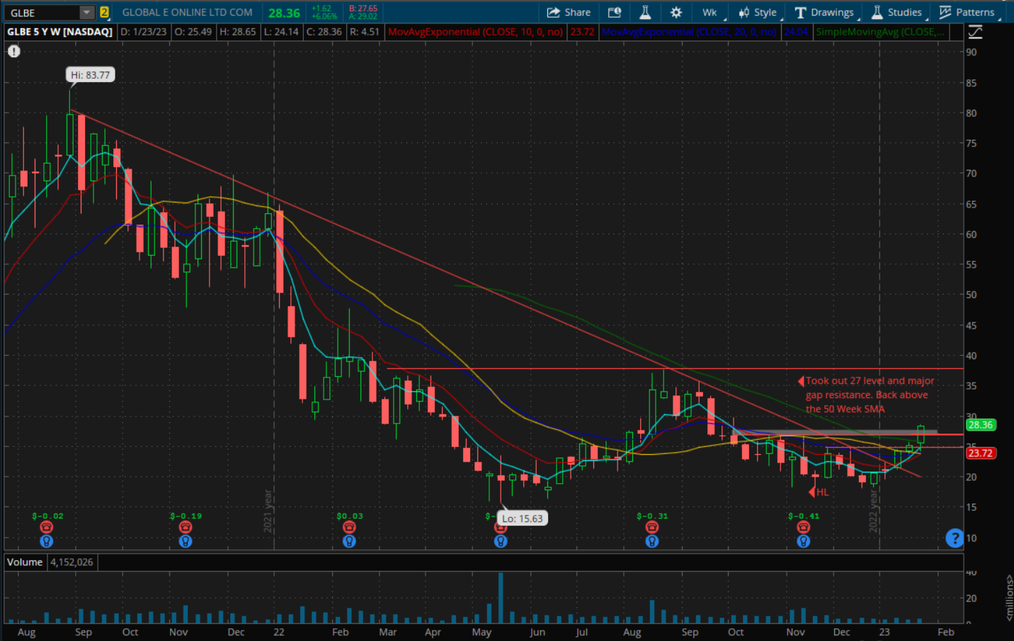Click the R: 4.51 range readout
This screenshot has height=641, width=1014.
pyautogui.click(x=365, y=32)
